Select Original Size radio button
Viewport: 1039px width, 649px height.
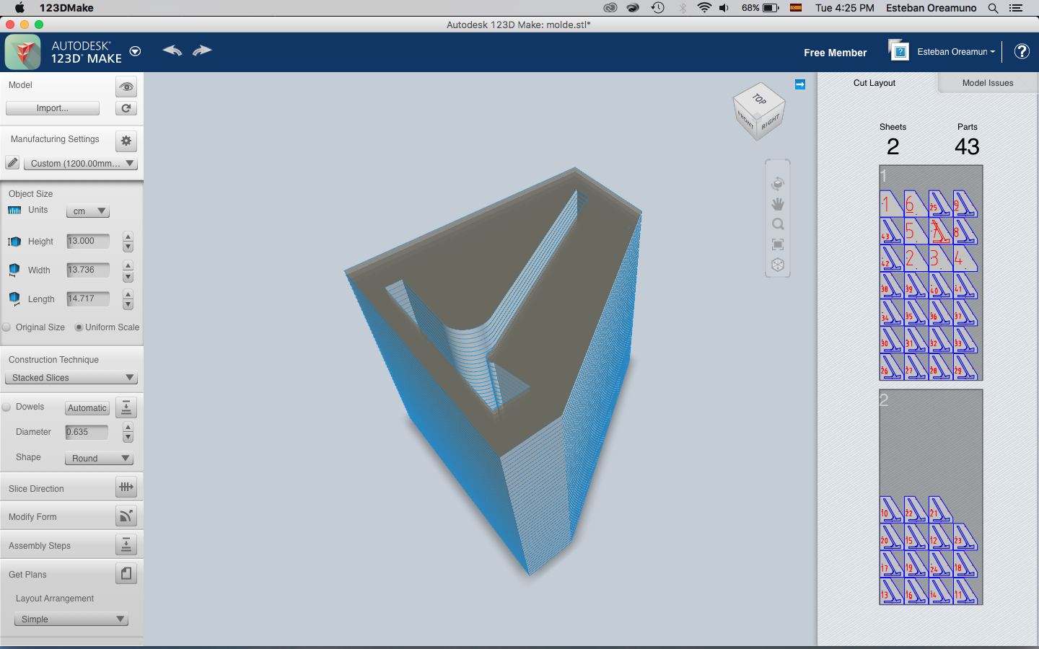click(6, 327)
